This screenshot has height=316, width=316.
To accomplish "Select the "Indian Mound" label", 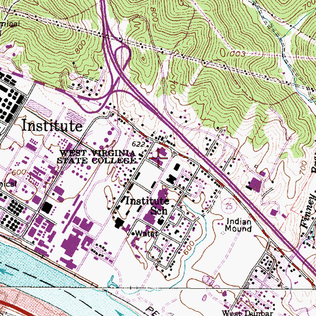I will (x=238, y=225).
